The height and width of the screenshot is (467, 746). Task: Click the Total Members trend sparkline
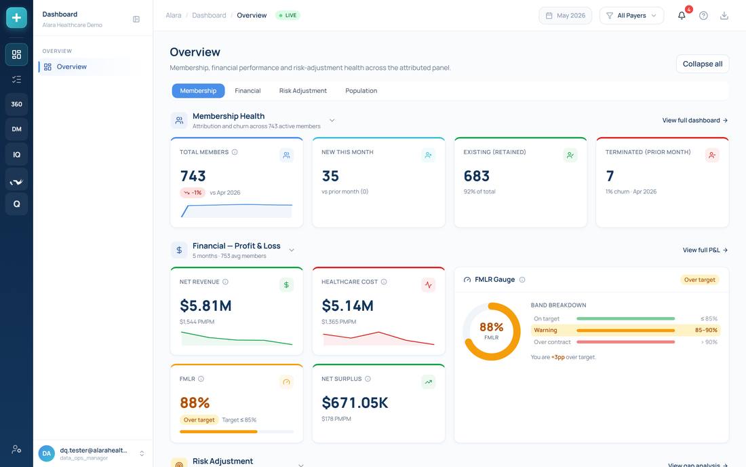tap(237, 210)
